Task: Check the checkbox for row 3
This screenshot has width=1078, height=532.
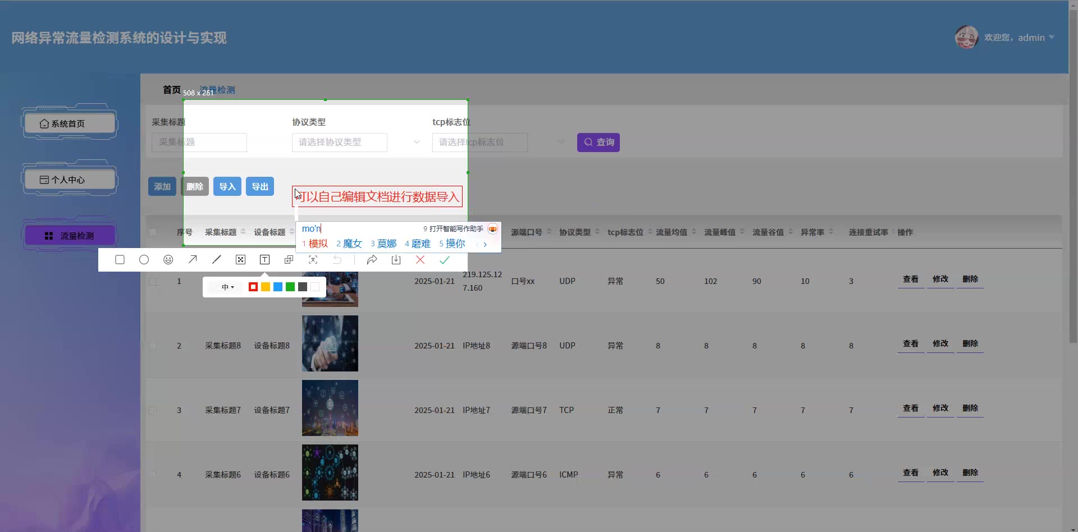Action: (x=153, y=411)
